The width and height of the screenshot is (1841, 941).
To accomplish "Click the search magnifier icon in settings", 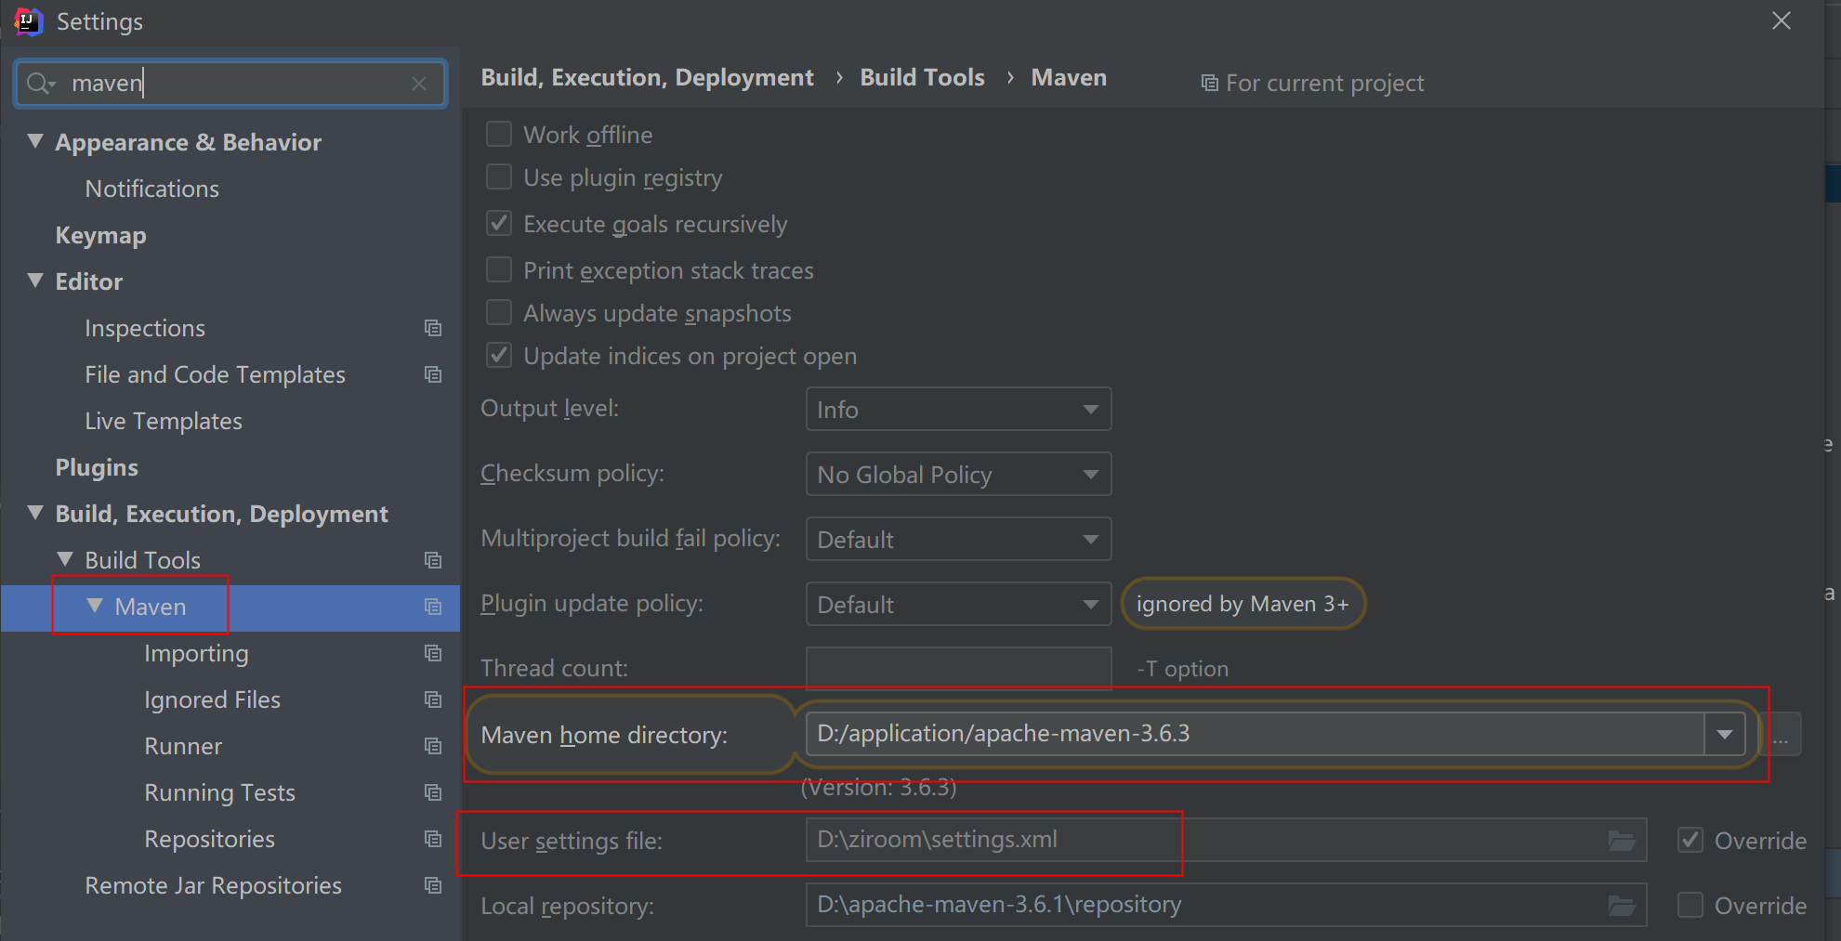I will pos(39,84).
